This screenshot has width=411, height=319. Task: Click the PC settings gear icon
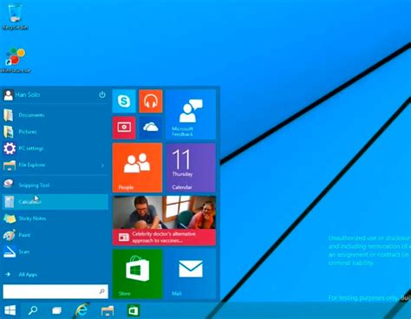pyautogui.click(x=10, y=148)
